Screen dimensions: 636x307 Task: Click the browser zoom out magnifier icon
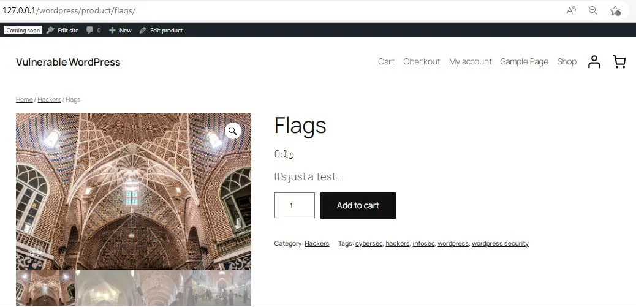tap(593, 10)
